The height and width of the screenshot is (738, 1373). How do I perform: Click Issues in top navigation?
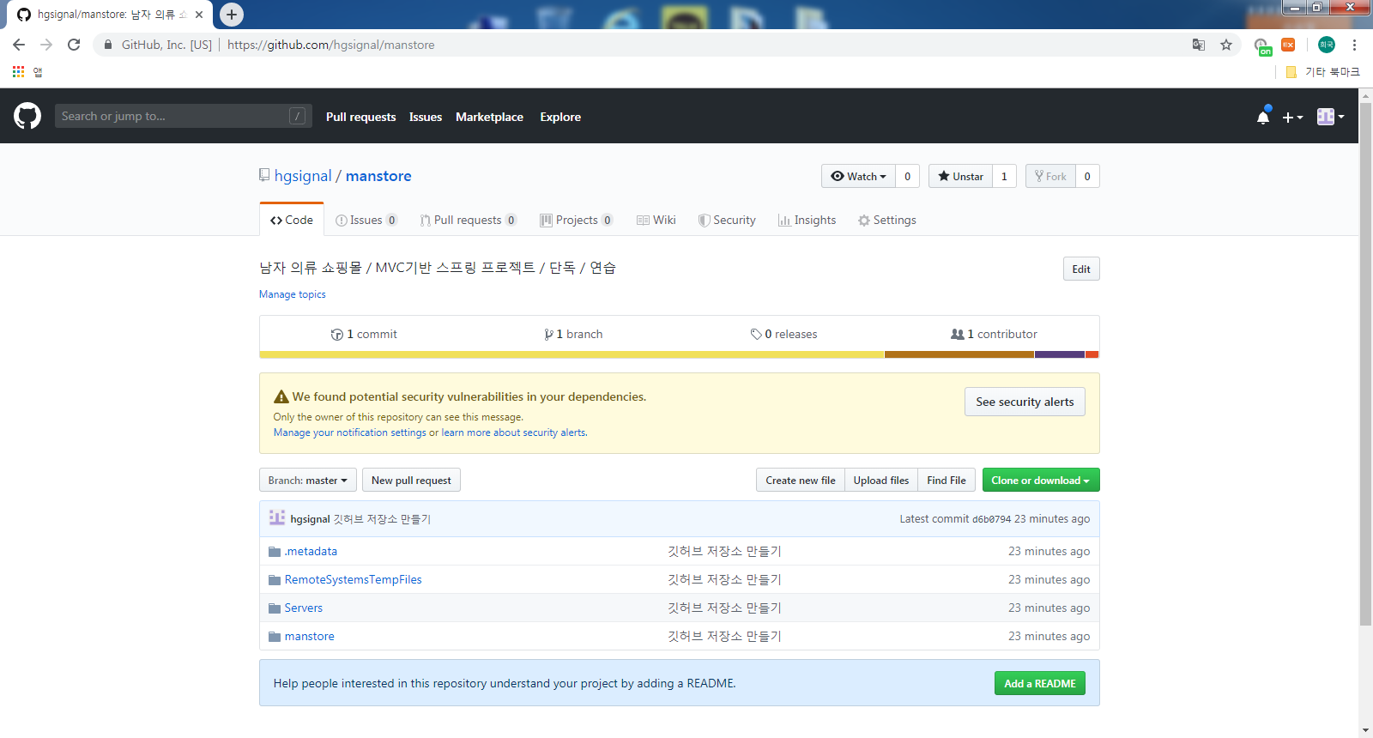click(426, 117)
